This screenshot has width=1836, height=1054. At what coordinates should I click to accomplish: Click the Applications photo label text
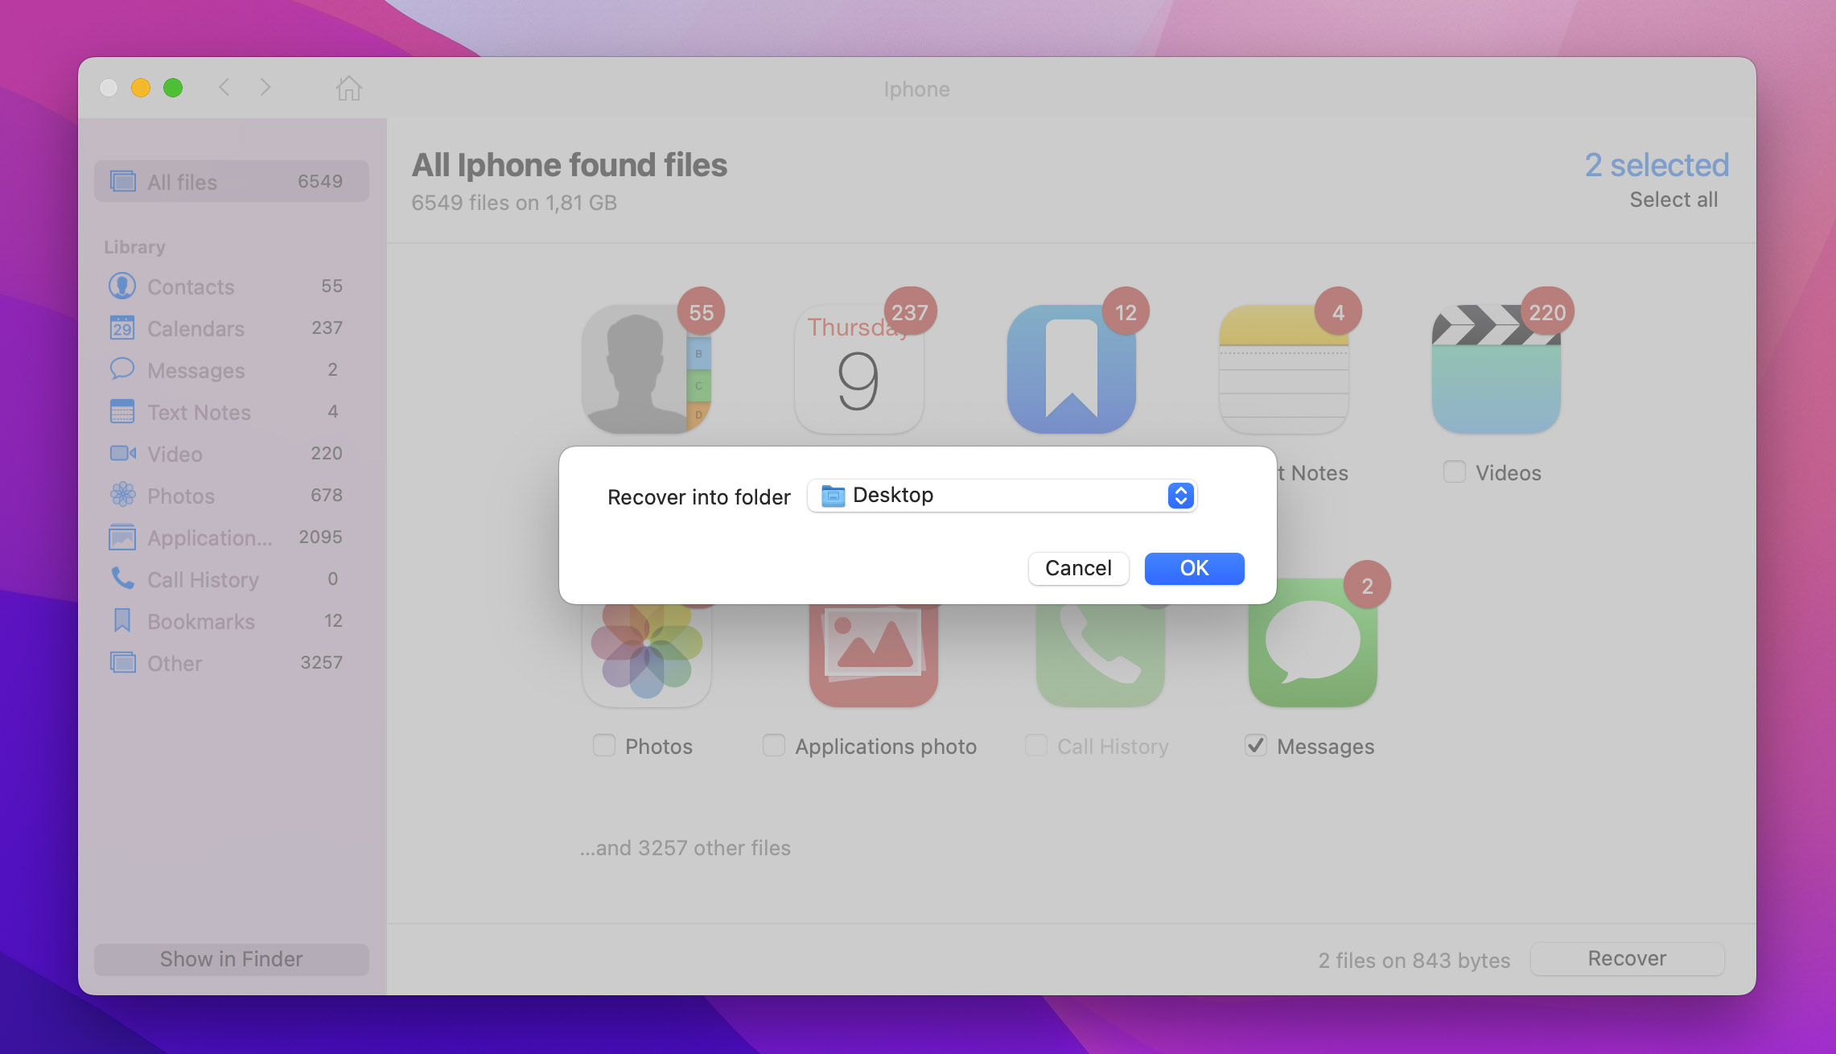click(886, 747)
